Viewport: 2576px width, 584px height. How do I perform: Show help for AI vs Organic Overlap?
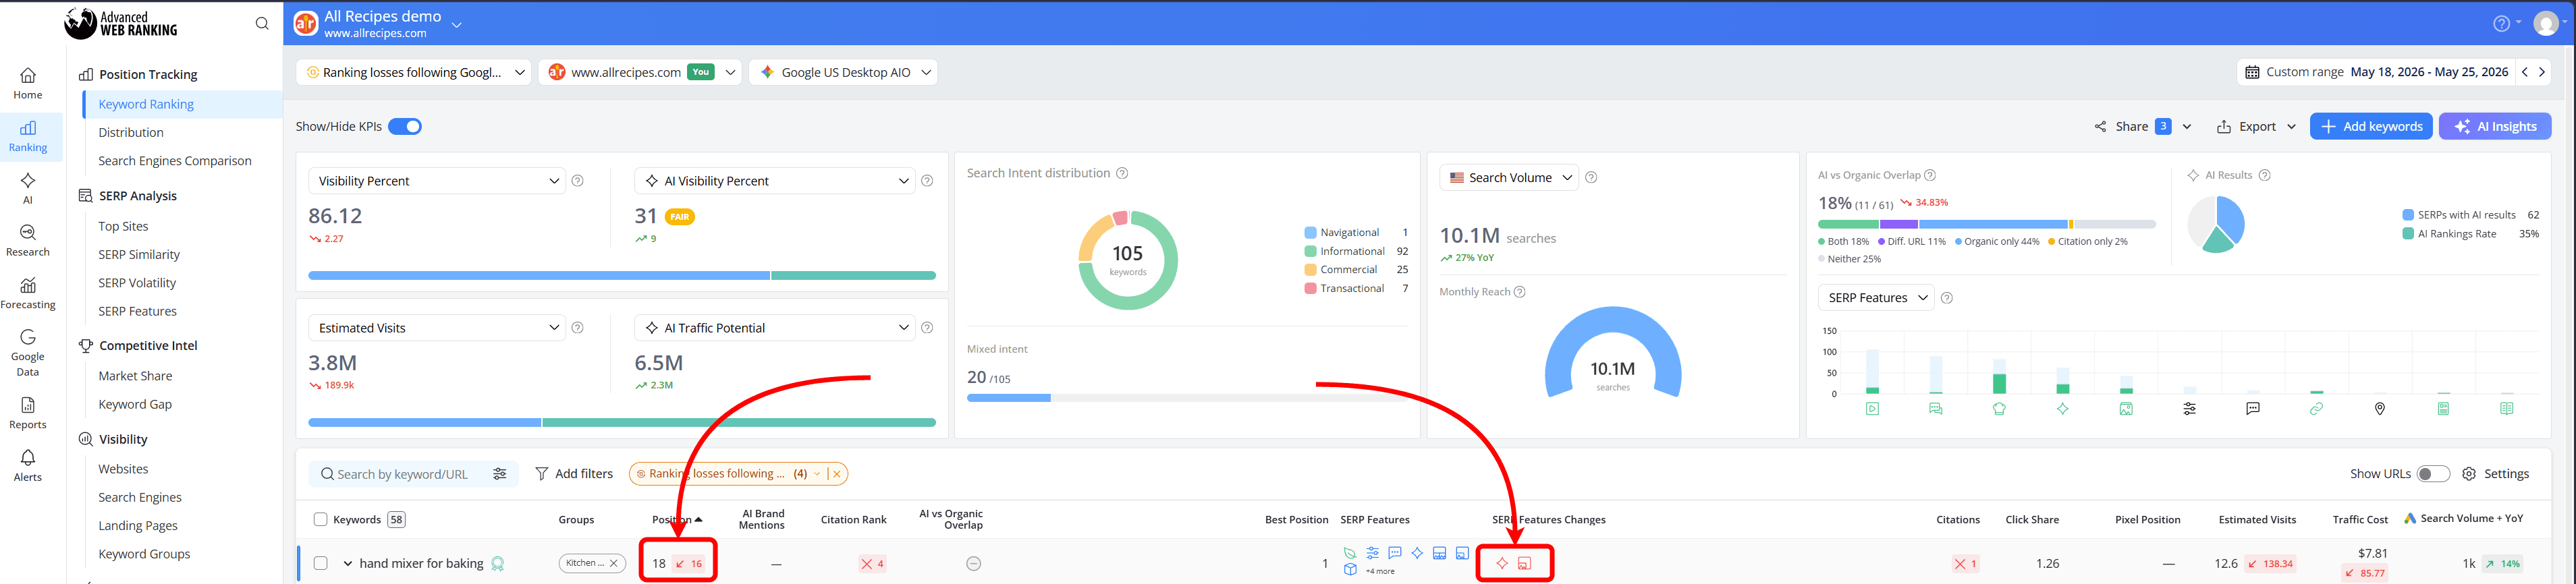[x=1930, y=175]
